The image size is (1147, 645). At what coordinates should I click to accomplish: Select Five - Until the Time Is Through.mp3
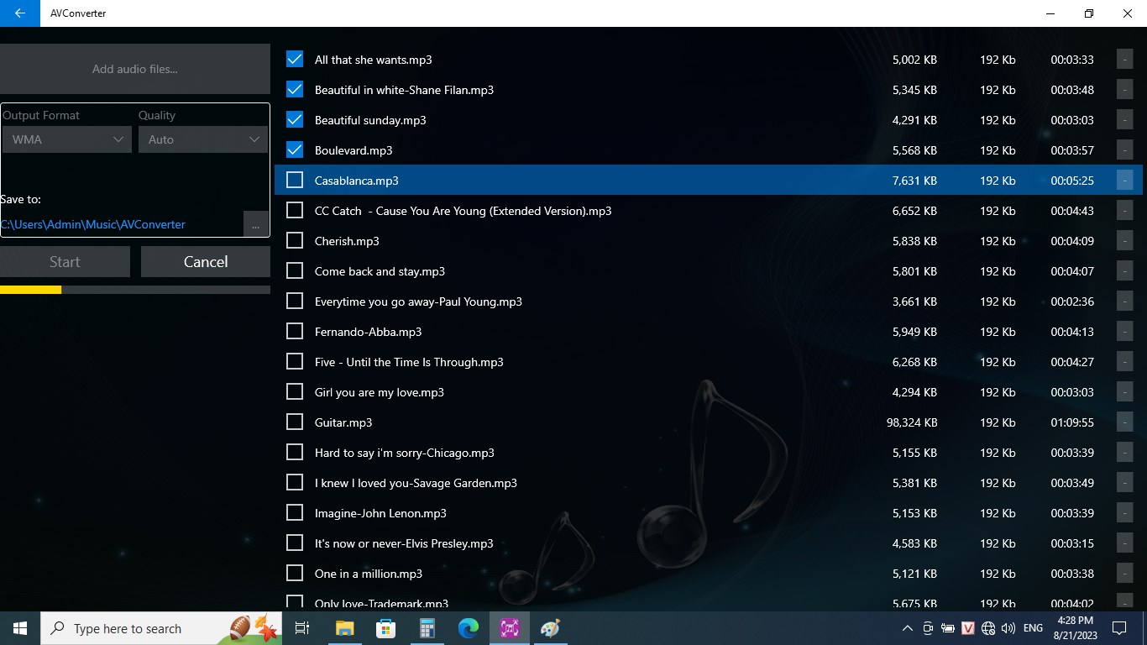(409, 362)
